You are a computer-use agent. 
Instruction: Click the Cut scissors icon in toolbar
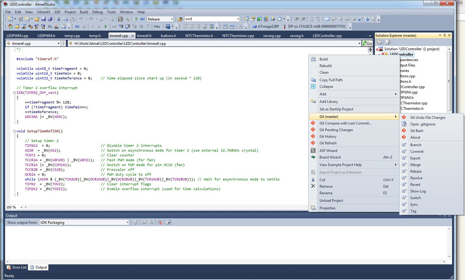pos(58,19)
